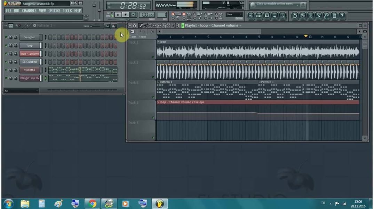
Task: Open the Browser panel from the toolbar
Action: (x=274, y=16)
